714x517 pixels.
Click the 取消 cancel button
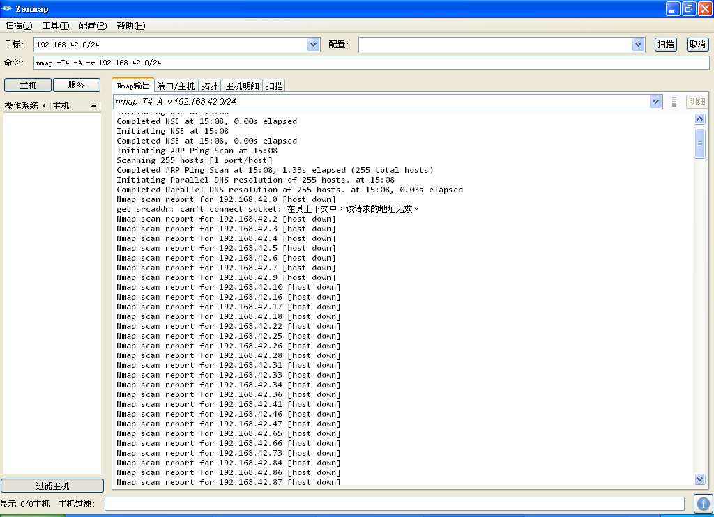[697, 45]
